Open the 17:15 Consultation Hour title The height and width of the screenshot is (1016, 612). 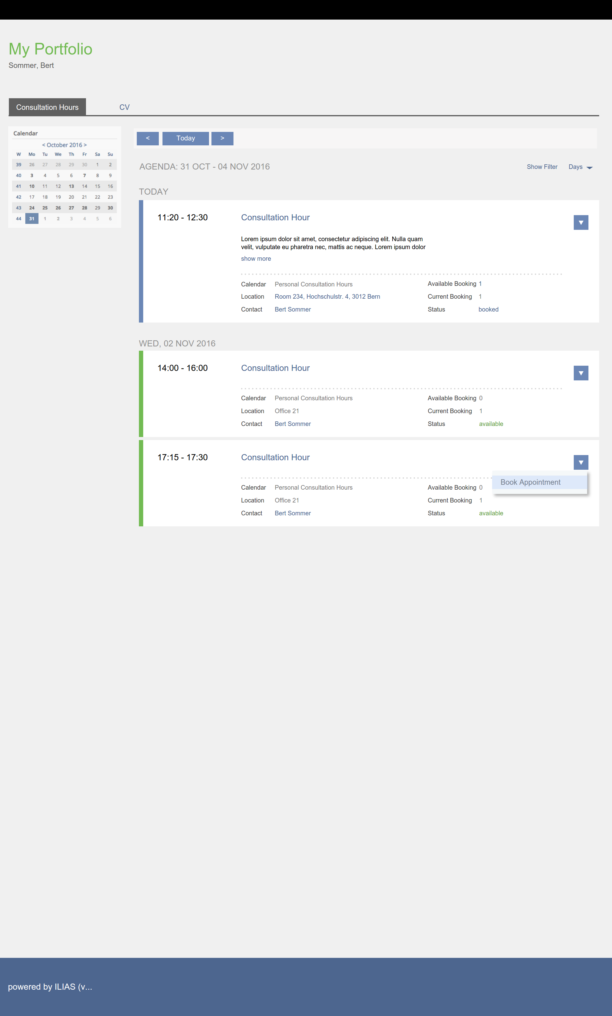275,458
